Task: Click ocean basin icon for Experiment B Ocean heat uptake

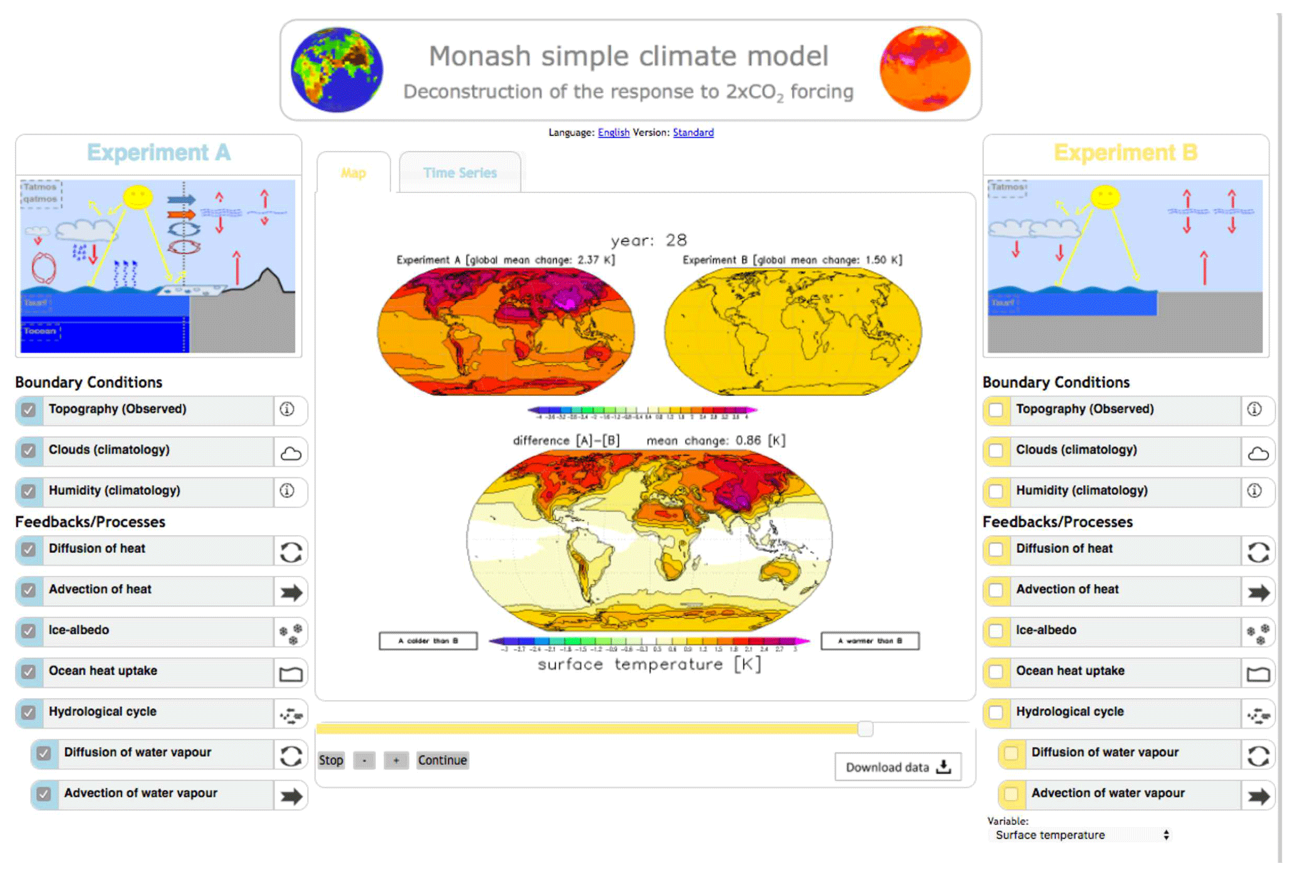Action: click(x=1257, y=674)
